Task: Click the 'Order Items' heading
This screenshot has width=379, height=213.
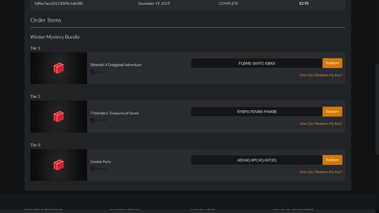Action: pos(46,20)
